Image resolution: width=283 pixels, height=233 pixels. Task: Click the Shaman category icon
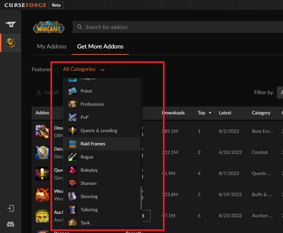coord(73,183)
